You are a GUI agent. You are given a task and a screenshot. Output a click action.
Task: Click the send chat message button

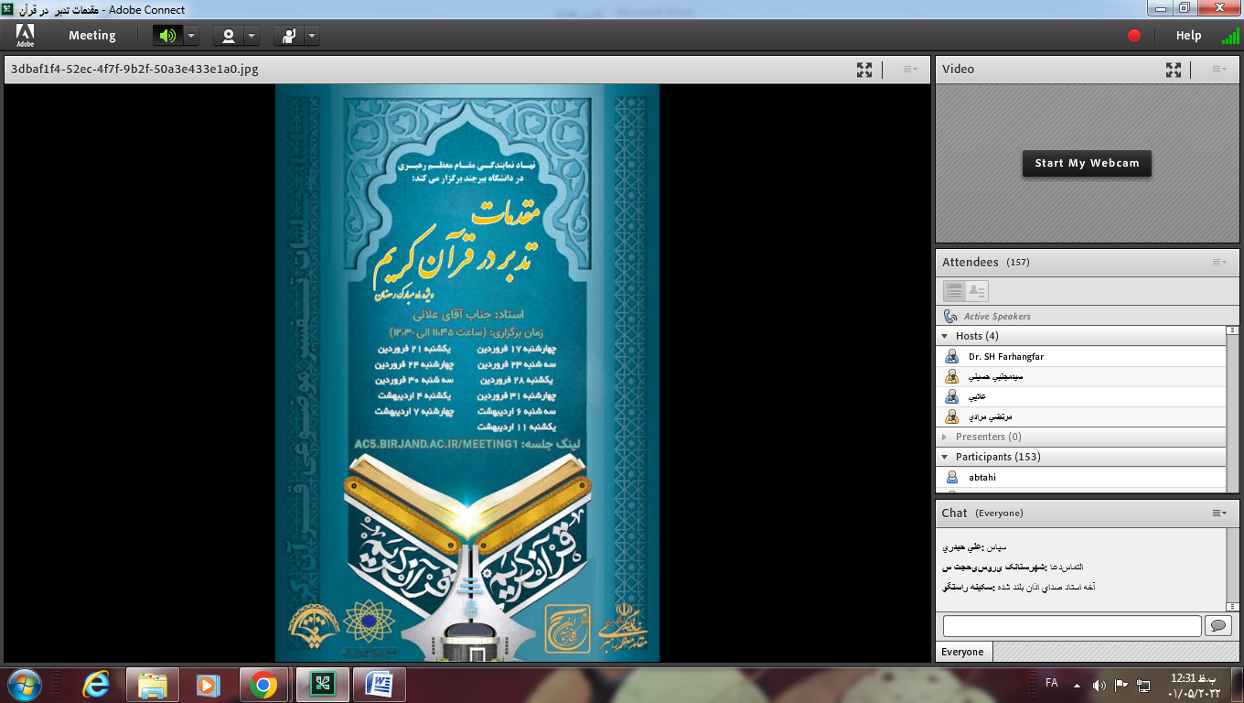(x=1217, y=626)
